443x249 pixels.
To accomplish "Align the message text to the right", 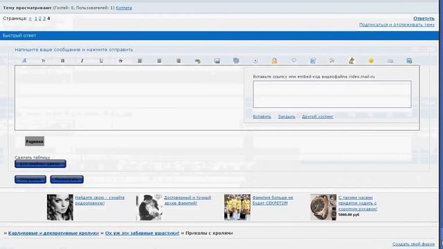I will [x=179, y=61].
